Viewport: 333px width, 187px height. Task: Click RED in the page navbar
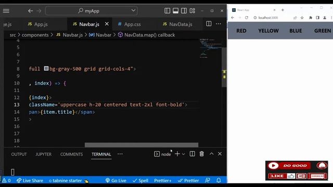(x=241, y=31)
